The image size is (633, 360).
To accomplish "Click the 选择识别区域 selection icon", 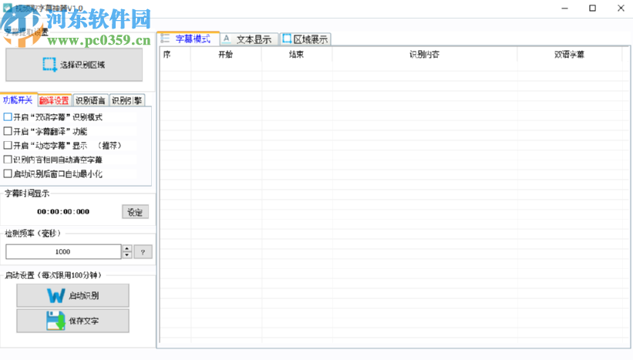I will tap(49, 65).
